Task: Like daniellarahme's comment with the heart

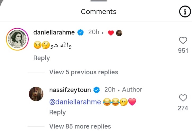Action: pyautogui.click(x=183, y=40)
